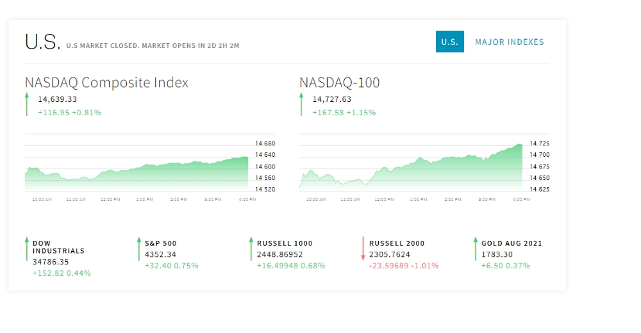Image resolution: width=641 pixels, height=333 pixels.
Task: Open the NASDAQ Composite Index heading
Action: tap(106, 83)
